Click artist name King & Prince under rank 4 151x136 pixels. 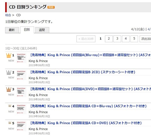coord(38,112)
